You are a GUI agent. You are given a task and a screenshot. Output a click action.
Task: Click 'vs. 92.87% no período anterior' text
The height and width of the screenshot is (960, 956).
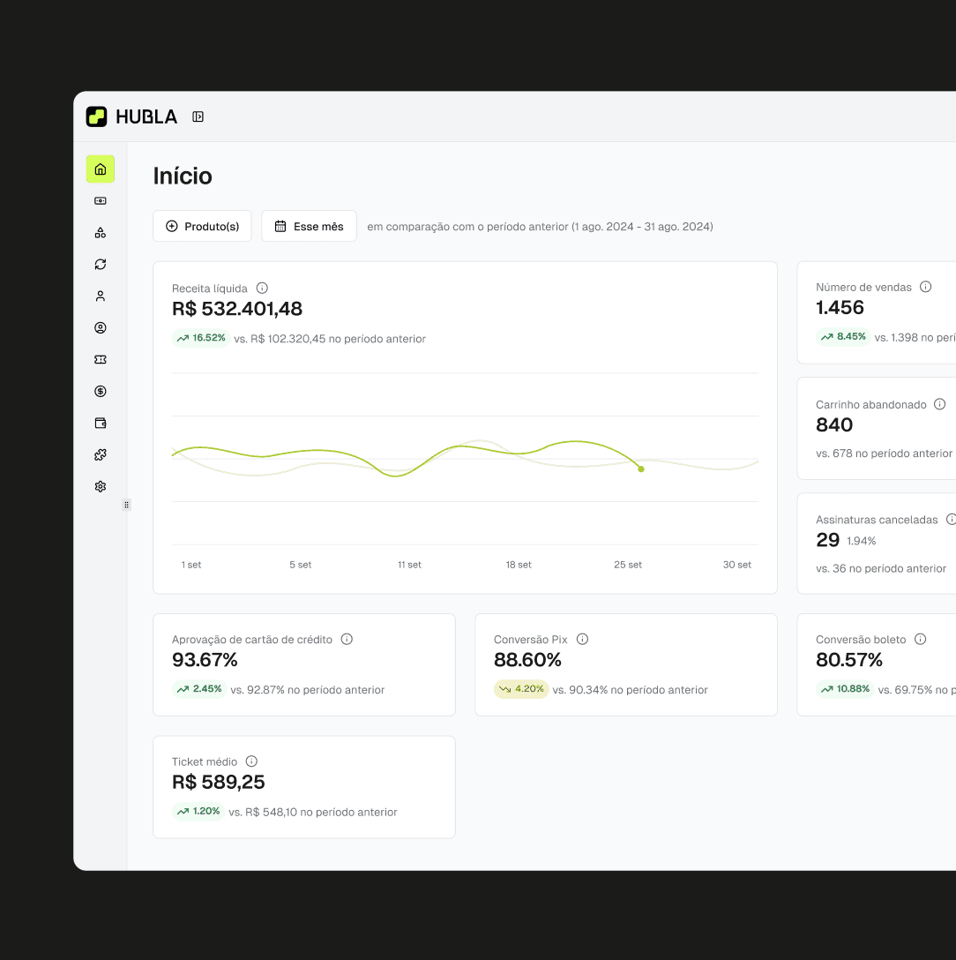coord(307,689)
